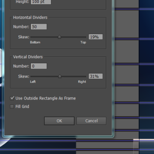Click the Height field showing 100 pt

pos(41,2)
